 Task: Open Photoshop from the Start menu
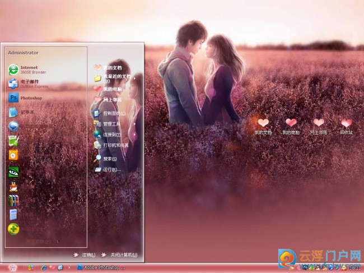pyautogui.click(x=25, y=98)
